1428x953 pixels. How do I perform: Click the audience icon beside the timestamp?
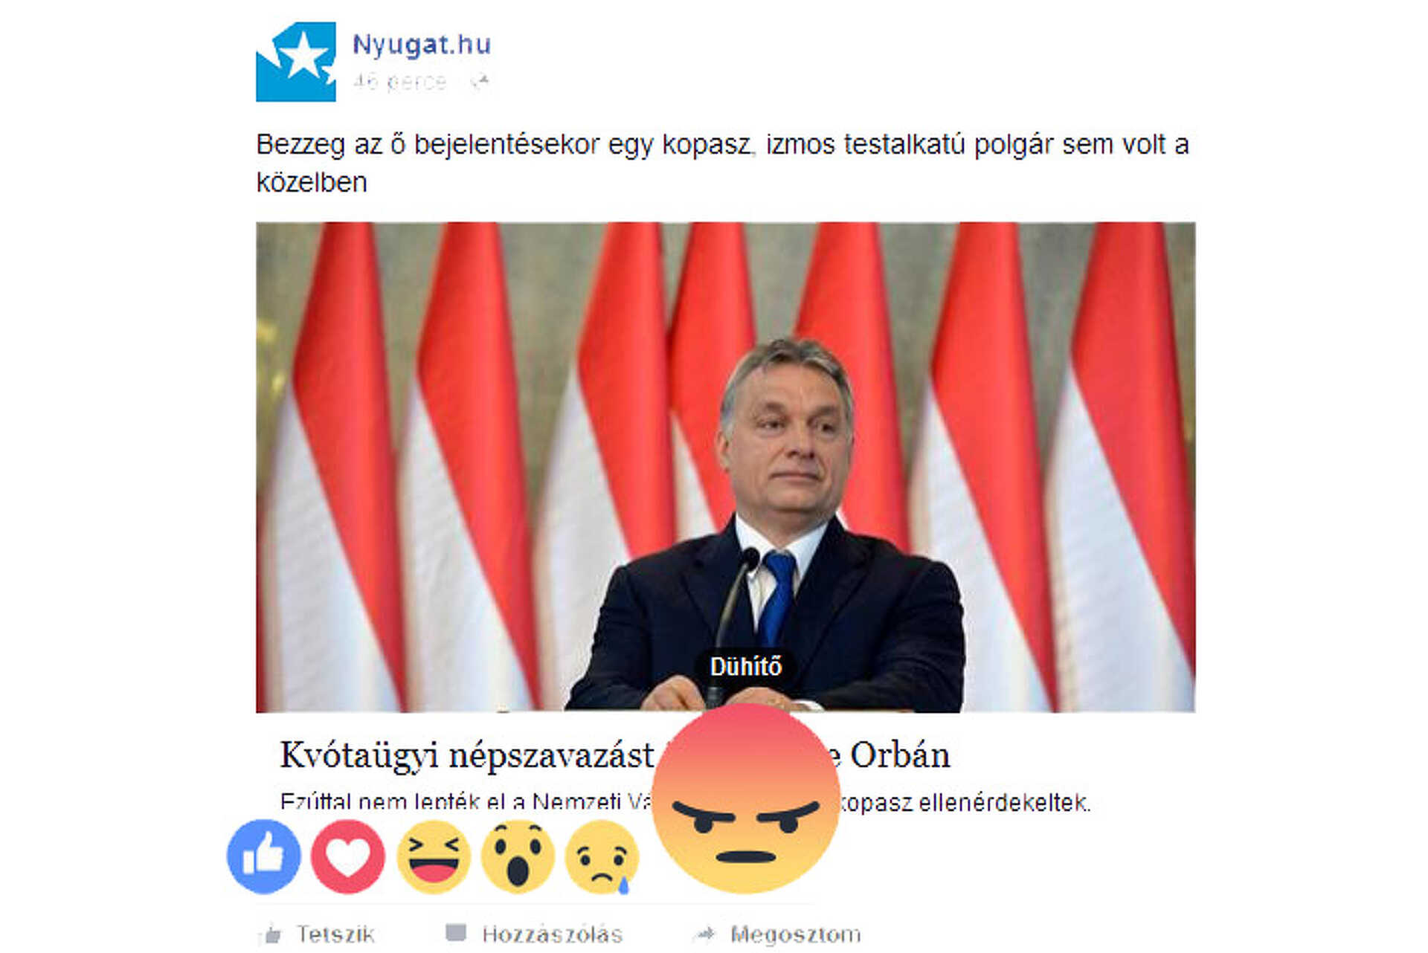click(479, 81)
